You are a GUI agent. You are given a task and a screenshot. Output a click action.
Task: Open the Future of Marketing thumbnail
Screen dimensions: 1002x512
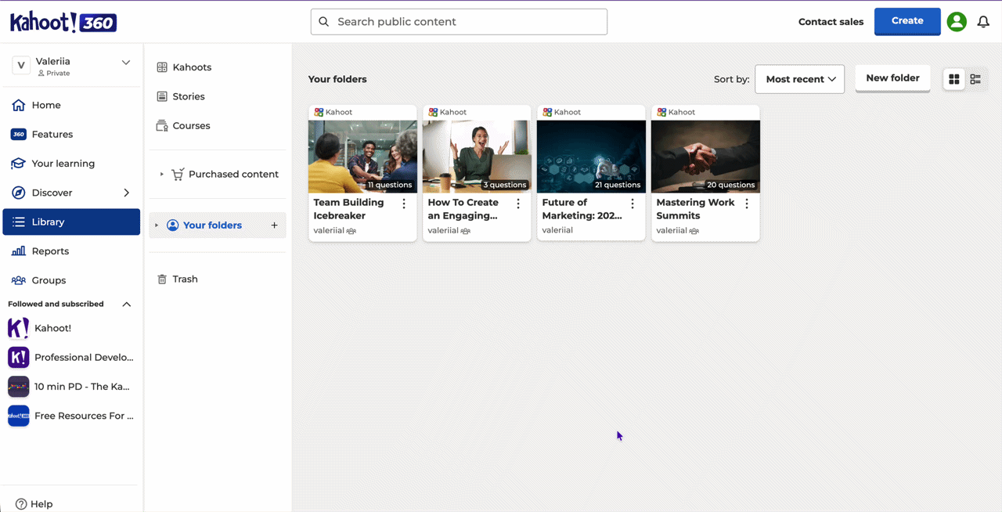click(x=591, y=157)
